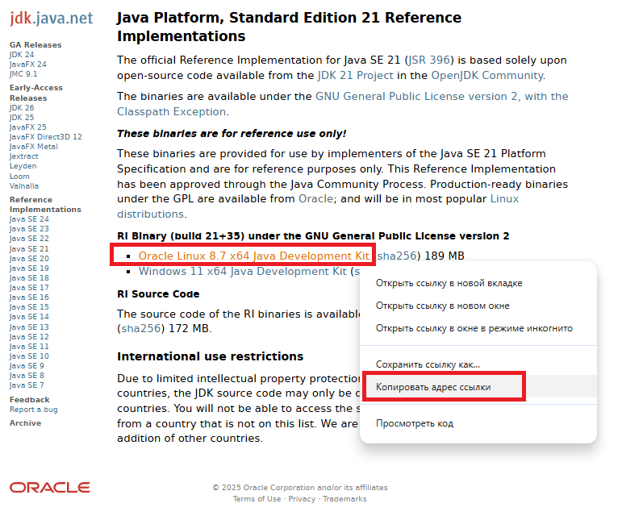
Task: Choose 'Открыть ссылку в новой вкладке' menu item
Action: click(478, 283)
